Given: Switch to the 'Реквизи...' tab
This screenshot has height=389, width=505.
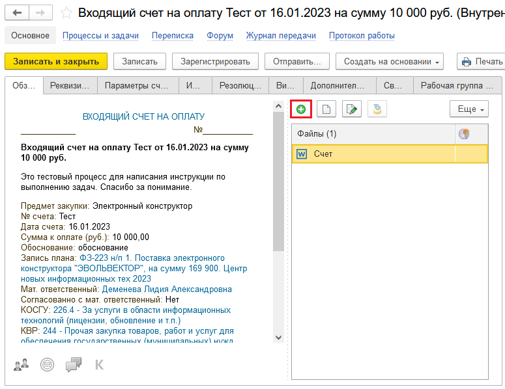Looking at the screenshot, I should (70, 85).
